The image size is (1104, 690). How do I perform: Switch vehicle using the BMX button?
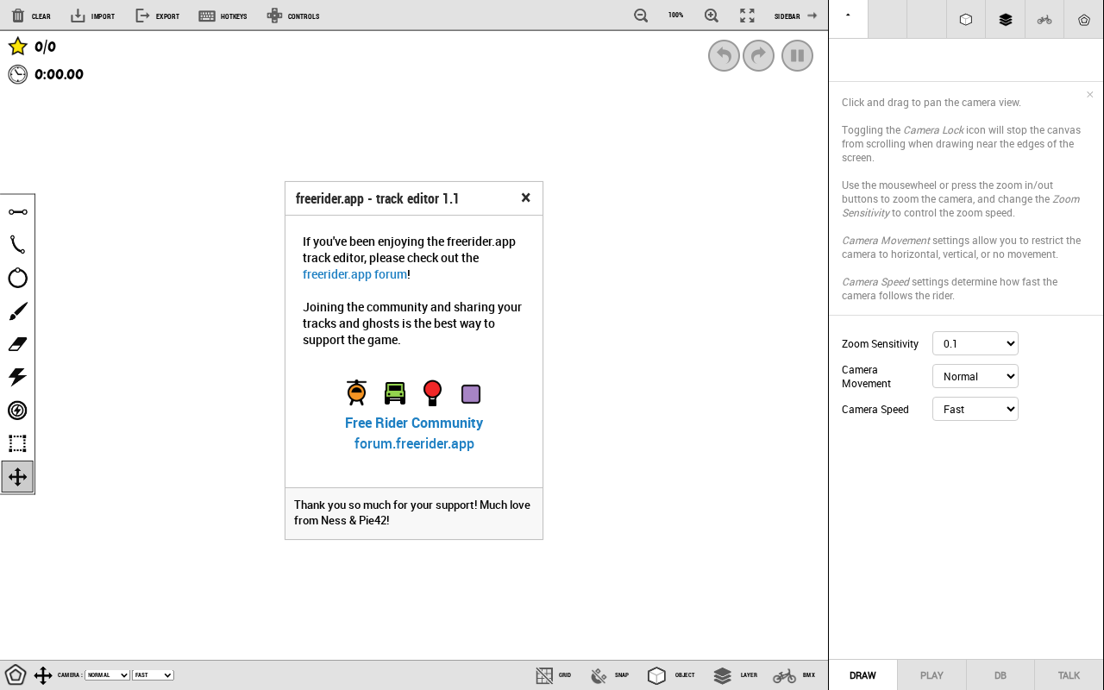[794, 675]
